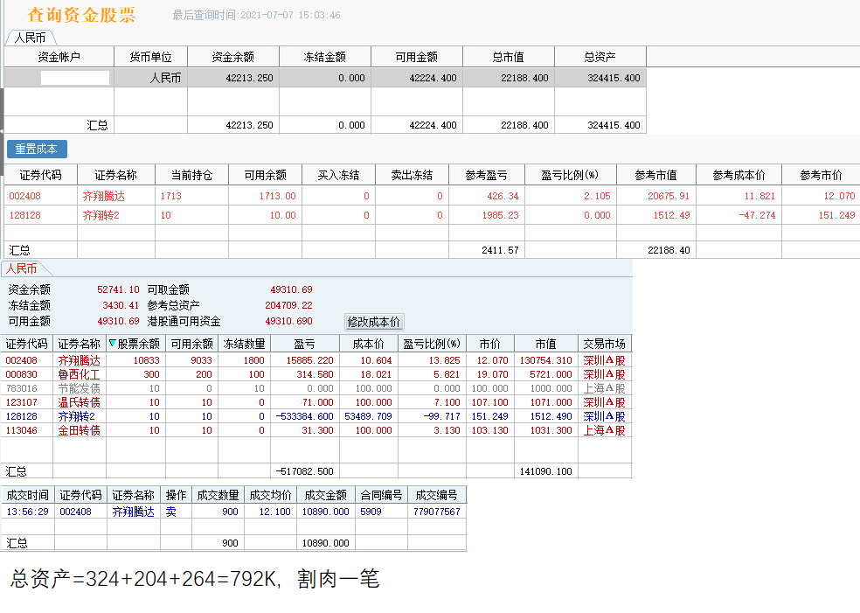860x613 pixels.
Task: Click the 重置成本 button
Action: tap(37, 150)
